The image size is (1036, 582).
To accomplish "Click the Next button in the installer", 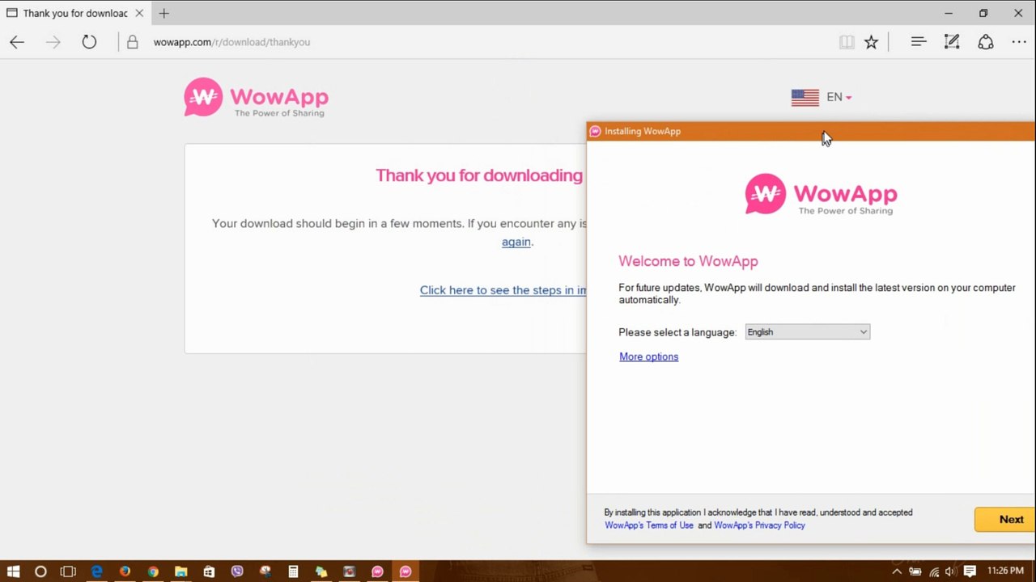I will (x=1005, y=520).
